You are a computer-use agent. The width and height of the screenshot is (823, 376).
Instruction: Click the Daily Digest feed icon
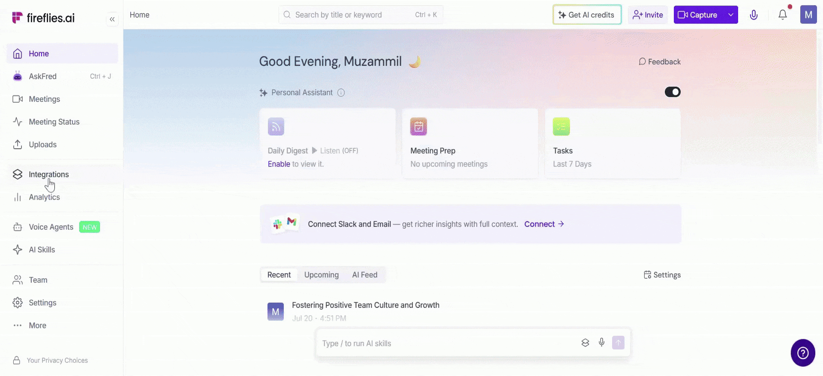coord(276,126)
